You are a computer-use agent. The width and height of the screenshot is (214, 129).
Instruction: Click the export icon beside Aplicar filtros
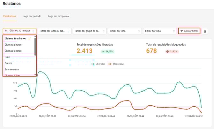point(205,31)
